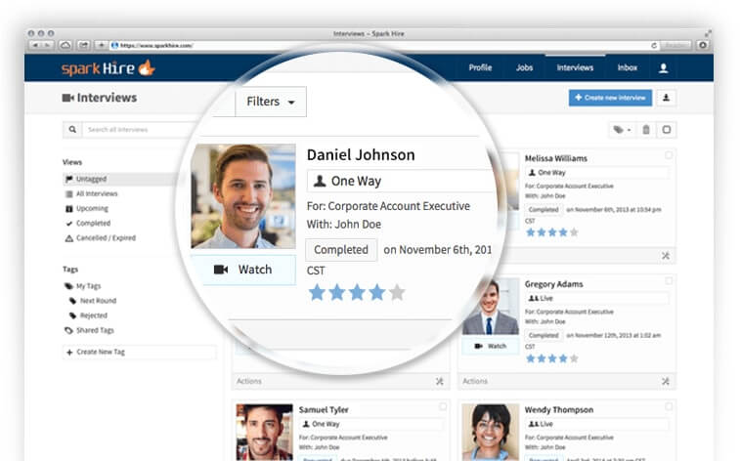The width and height of the screenshot is (740, 461).
Task: Click Samuel Tyler's profile photo
Action: (264, 433)
